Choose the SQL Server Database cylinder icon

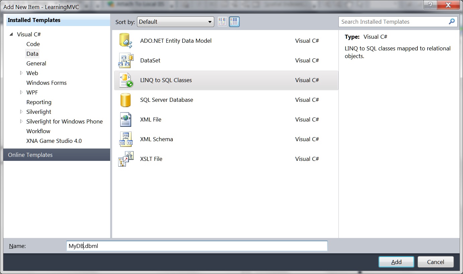(126, 100)
